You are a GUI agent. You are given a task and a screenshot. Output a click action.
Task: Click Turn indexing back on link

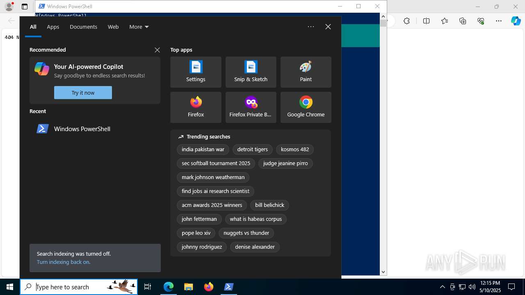coord(64,262)
